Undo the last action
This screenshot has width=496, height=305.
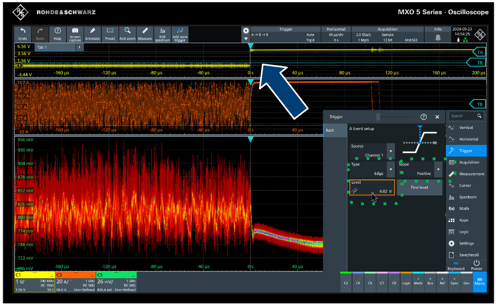point(23,34)
